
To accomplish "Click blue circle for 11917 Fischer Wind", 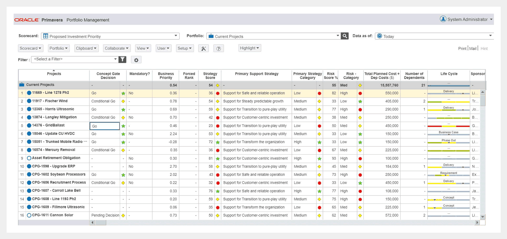I will pos(29,101).
